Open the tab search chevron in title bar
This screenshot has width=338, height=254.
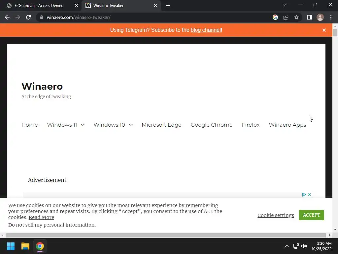(285, 5)
